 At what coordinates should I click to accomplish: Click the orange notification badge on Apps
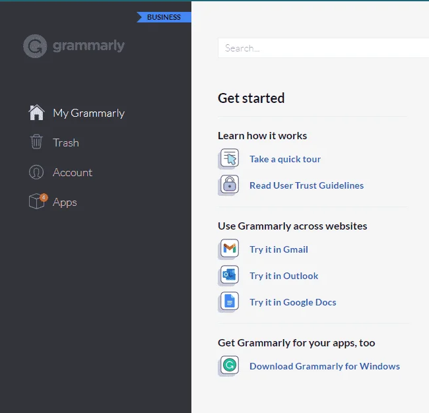click(x=44, y=197)
